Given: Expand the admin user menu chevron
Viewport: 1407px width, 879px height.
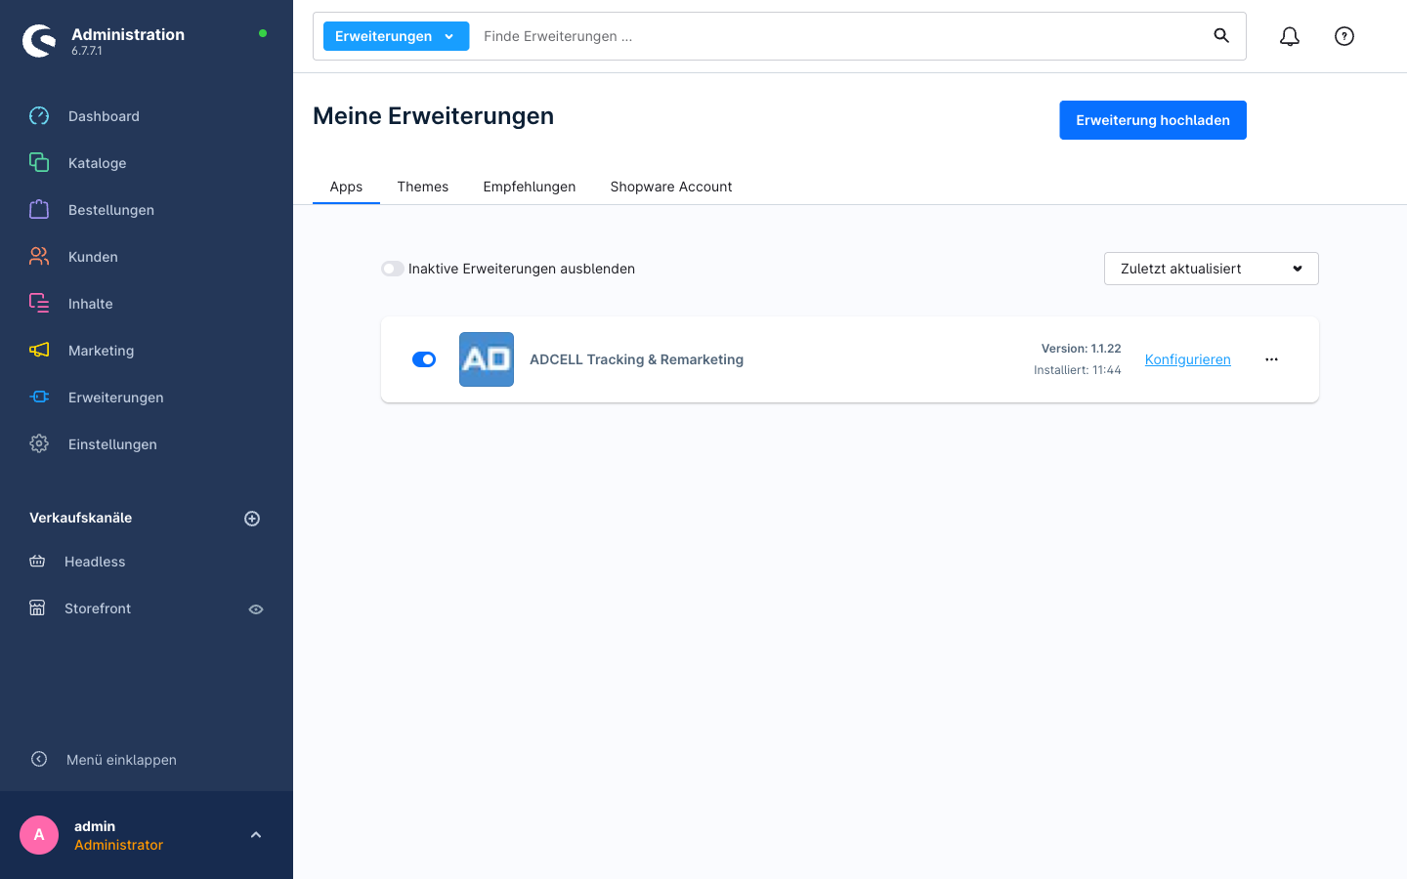Looking at the screenshot, I should (x=256, y=835).
